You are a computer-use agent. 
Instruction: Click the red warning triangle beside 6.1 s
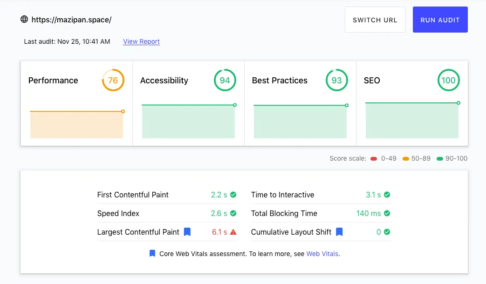tap(233, 232)
